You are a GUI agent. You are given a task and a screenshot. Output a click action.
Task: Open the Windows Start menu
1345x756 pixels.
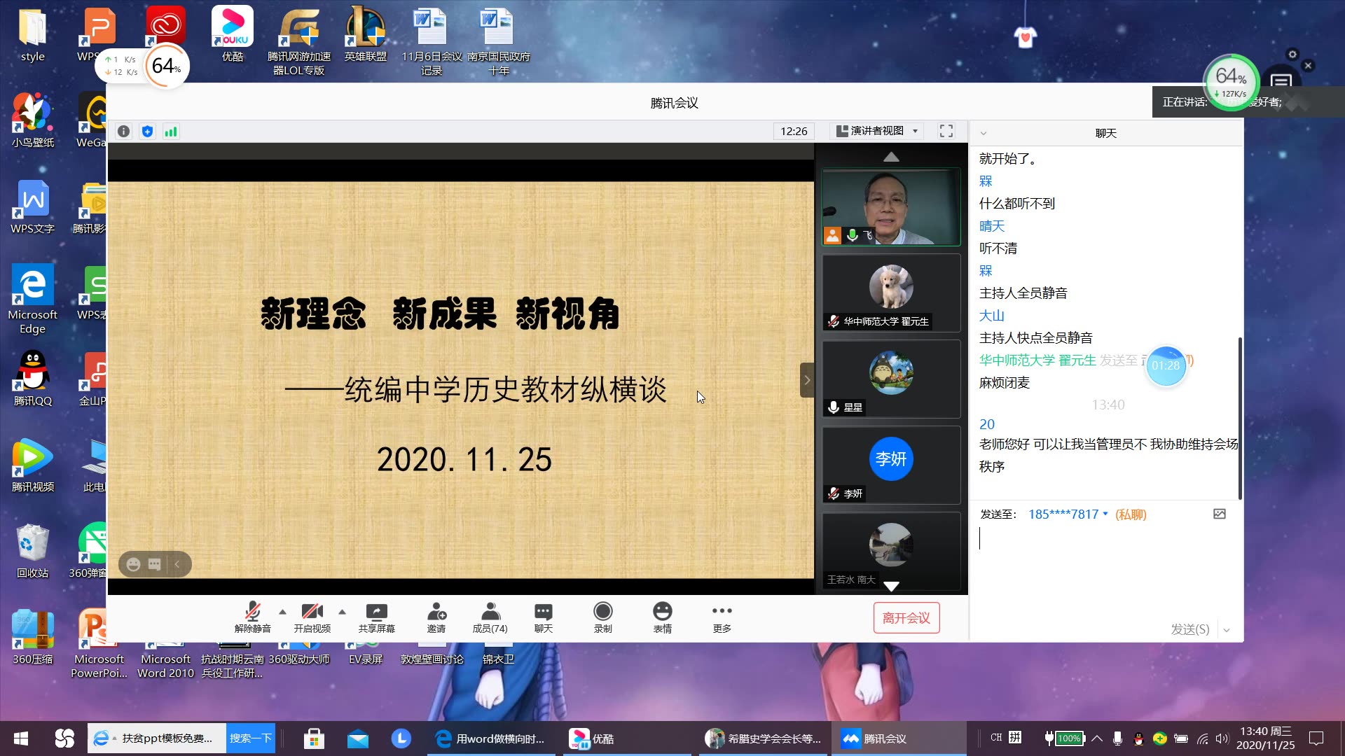[21, 738]
